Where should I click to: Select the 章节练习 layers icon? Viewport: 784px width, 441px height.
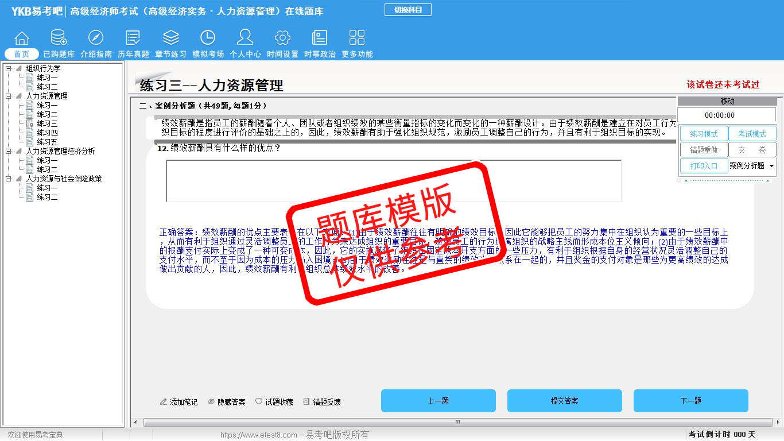170,38
